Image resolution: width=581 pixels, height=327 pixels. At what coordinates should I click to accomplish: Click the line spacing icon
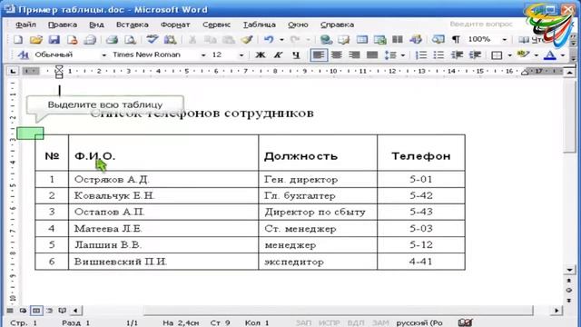pos(390,54)
